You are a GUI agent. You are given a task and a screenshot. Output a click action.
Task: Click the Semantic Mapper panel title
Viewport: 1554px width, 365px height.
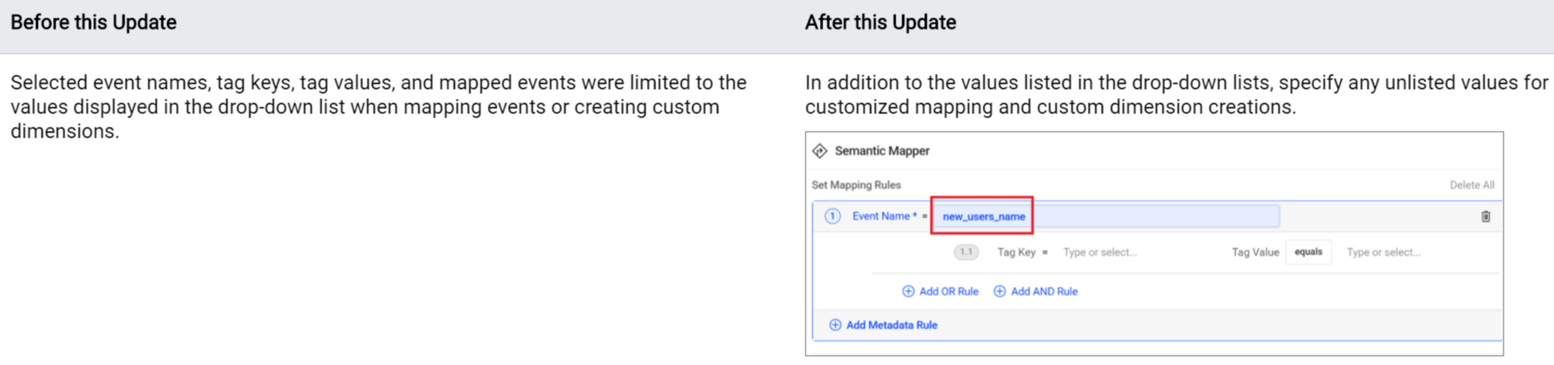(882, 151)
